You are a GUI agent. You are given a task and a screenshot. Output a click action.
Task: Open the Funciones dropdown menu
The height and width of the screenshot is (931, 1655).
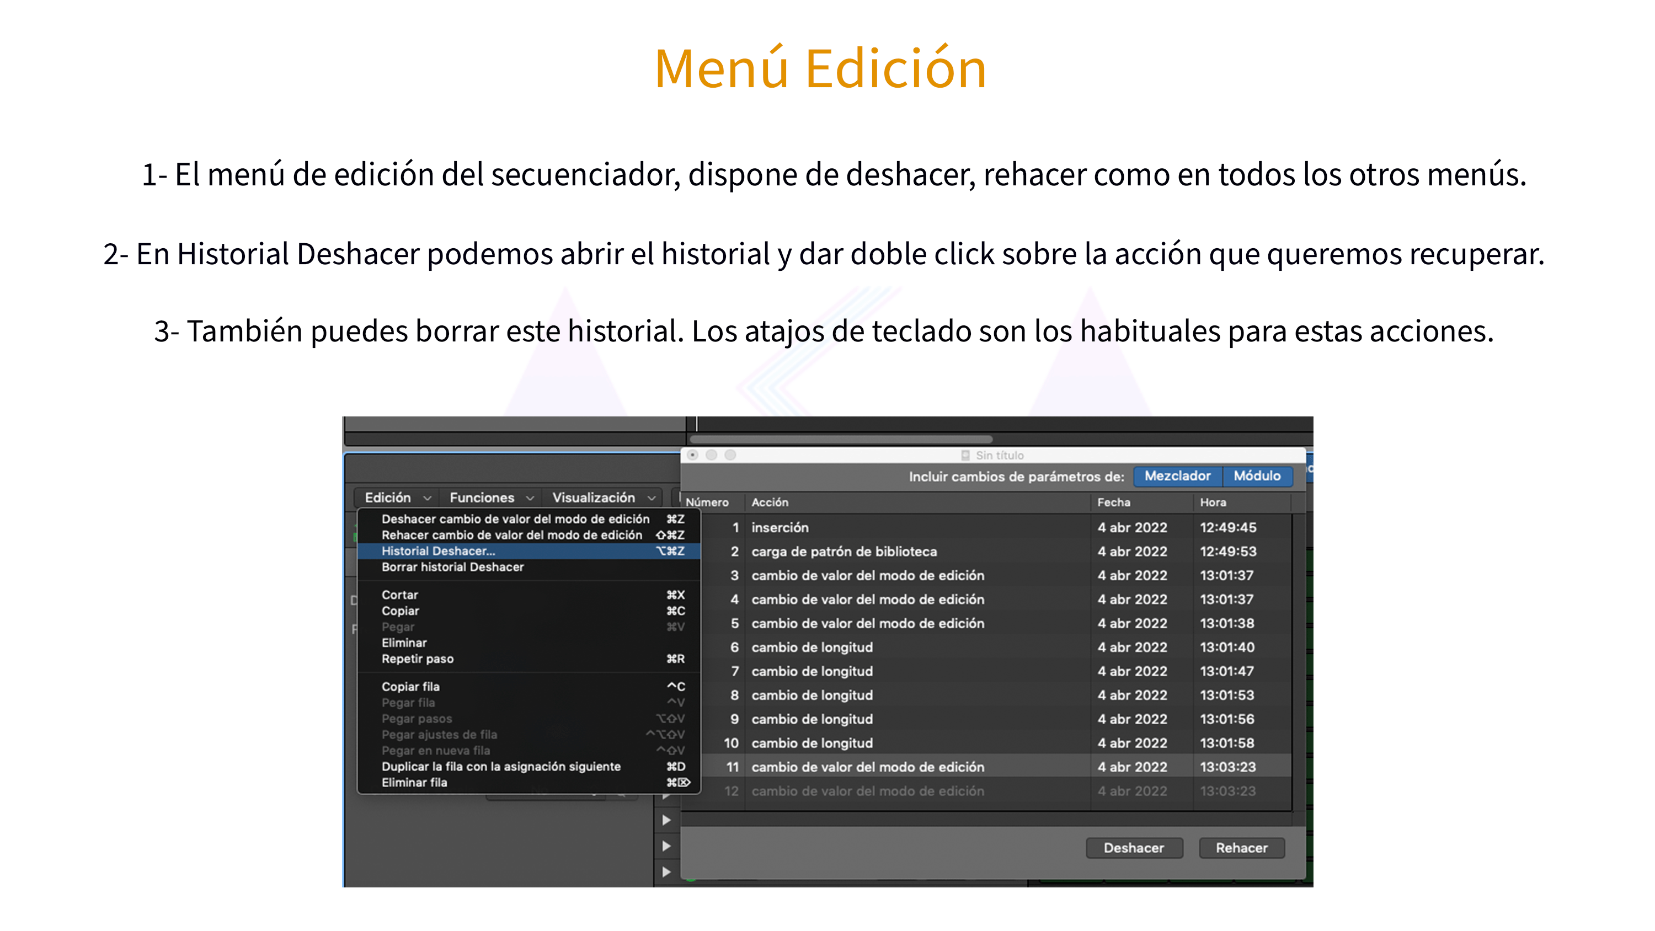(x=491, y=497)
